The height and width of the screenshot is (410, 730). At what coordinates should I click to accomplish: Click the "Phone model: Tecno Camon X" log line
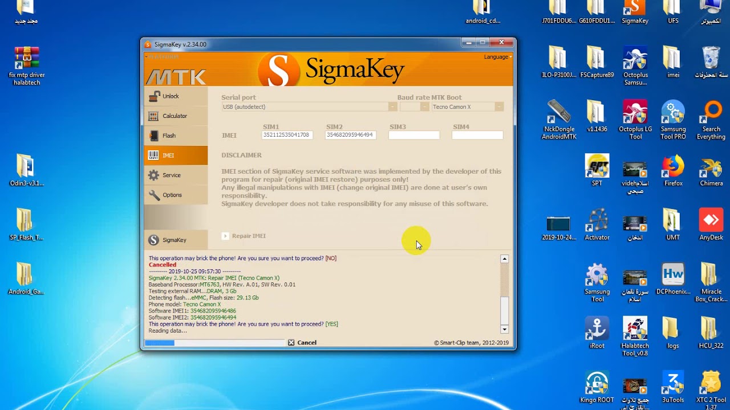185,305
